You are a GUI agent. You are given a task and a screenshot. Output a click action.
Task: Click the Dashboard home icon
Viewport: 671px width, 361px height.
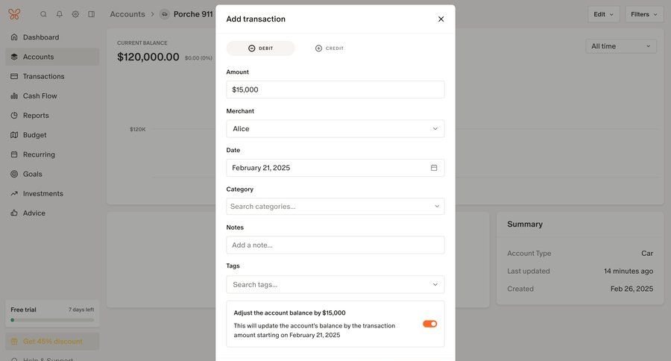click(14, 37)
